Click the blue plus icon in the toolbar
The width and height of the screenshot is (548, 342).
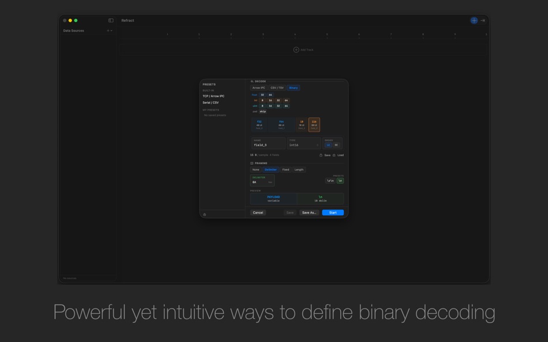click(x=474, y=20)
